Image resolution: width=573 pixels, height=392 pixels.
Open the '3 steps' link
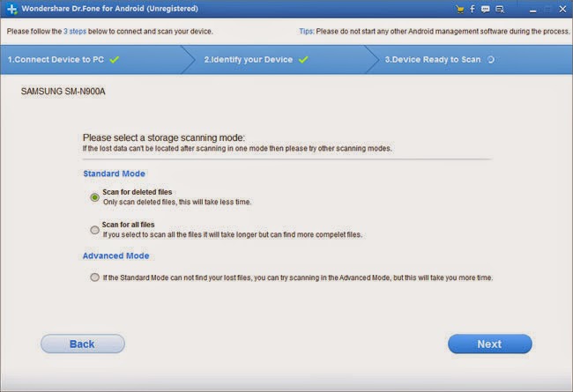[75, 32]
